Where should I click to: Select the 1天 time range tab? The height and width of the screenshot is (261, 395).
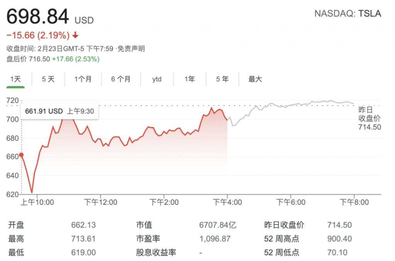pyautogui.click(x=15, y=79)
